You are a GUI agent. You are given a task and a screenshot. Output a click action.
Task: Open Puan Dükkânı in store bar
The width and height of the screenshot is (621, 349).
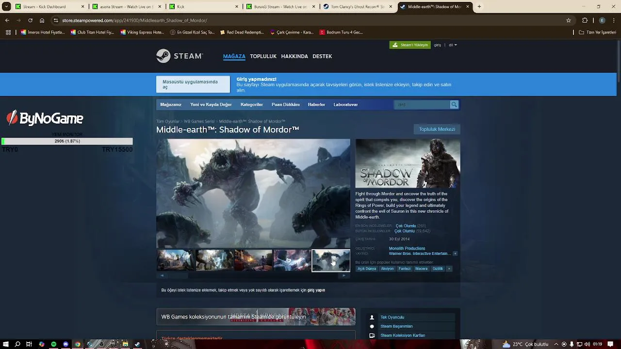pos(285,105)
